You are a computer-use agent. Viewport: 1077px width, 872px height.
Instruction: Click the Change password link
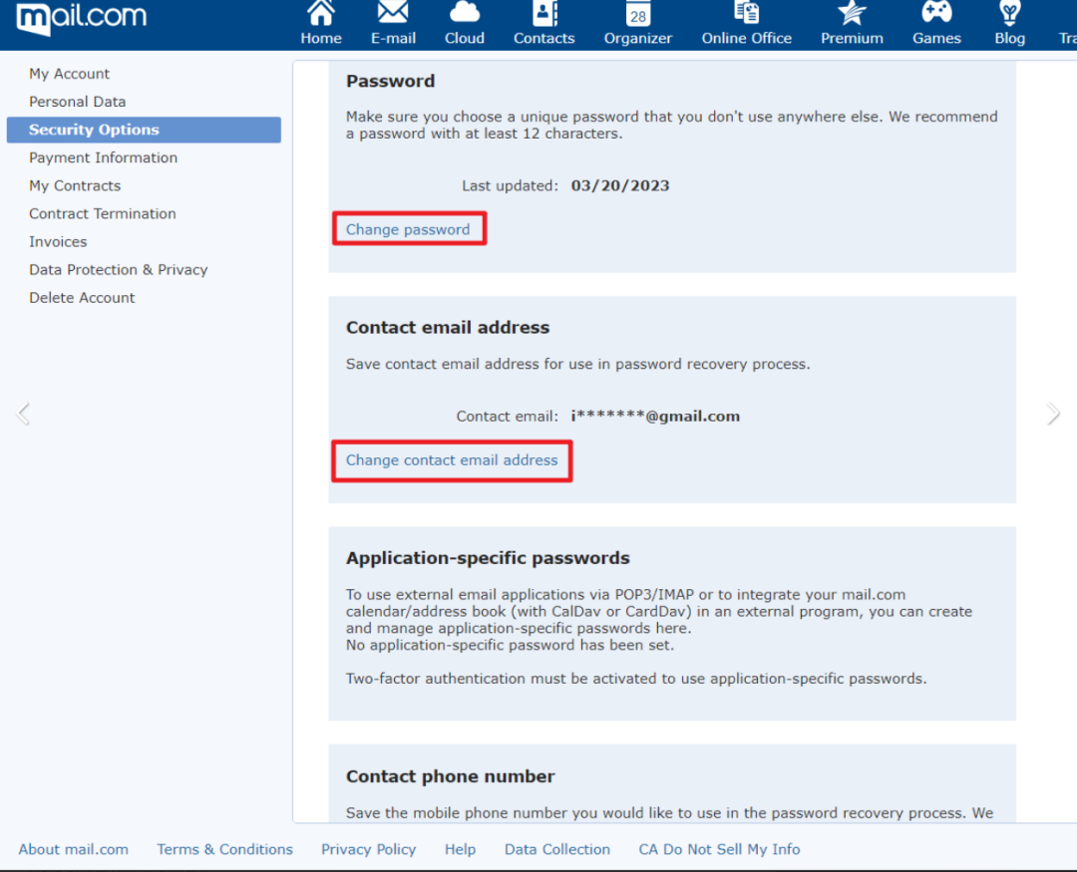pyautogui.click(x=408, y=229)
